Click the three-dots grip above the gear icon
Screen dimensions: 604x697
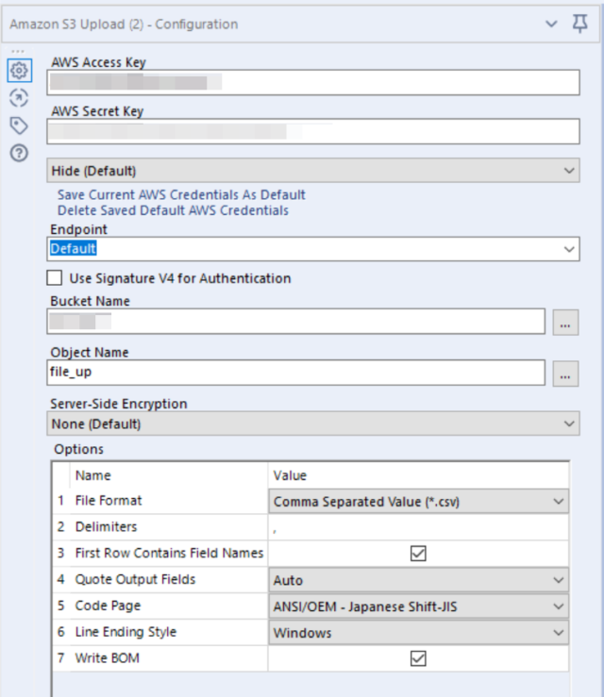click(x=18, y=51)
